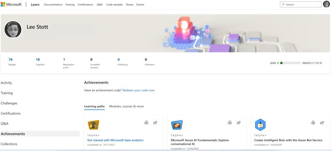
Task: Switch to Learning paths tab
Action: (x=94, y=106)
